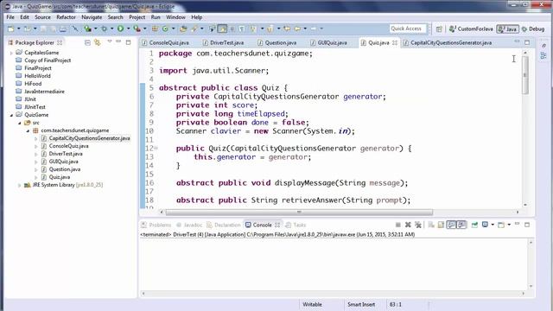The height and width of the screenshot is (311, 553).
Task: Select DriverTest.java in Package Explorer
Action: click(66, 154)
